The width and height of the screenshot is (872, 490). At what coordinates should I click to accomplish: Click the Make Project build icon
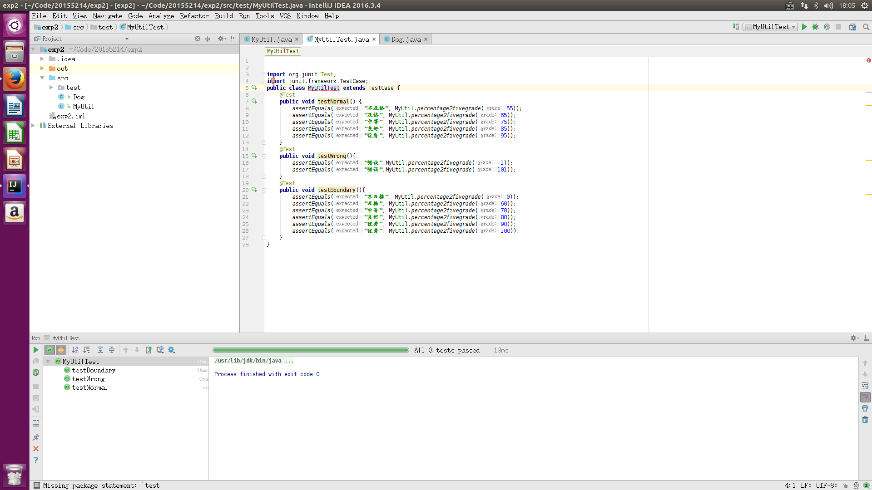tap(736, 27)
